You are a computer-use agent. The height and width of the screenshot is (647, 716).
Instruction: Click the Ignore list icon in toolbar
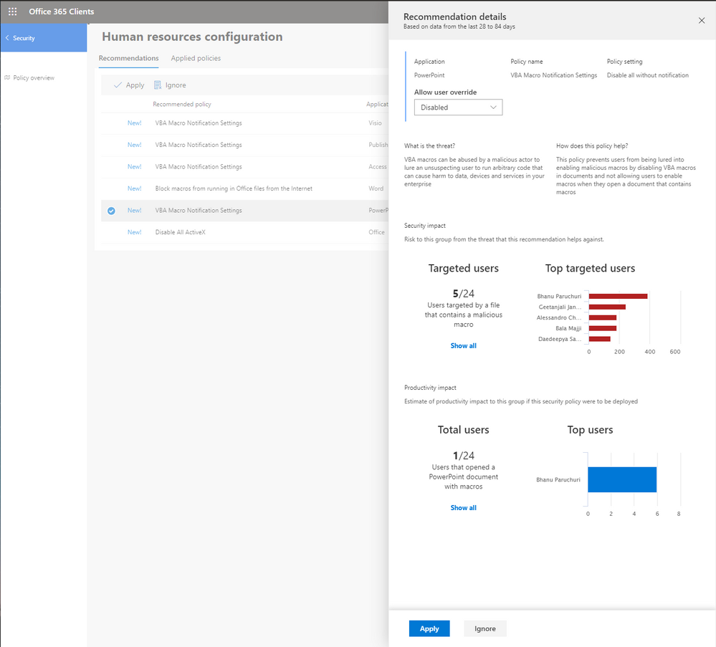coord(158,85)
